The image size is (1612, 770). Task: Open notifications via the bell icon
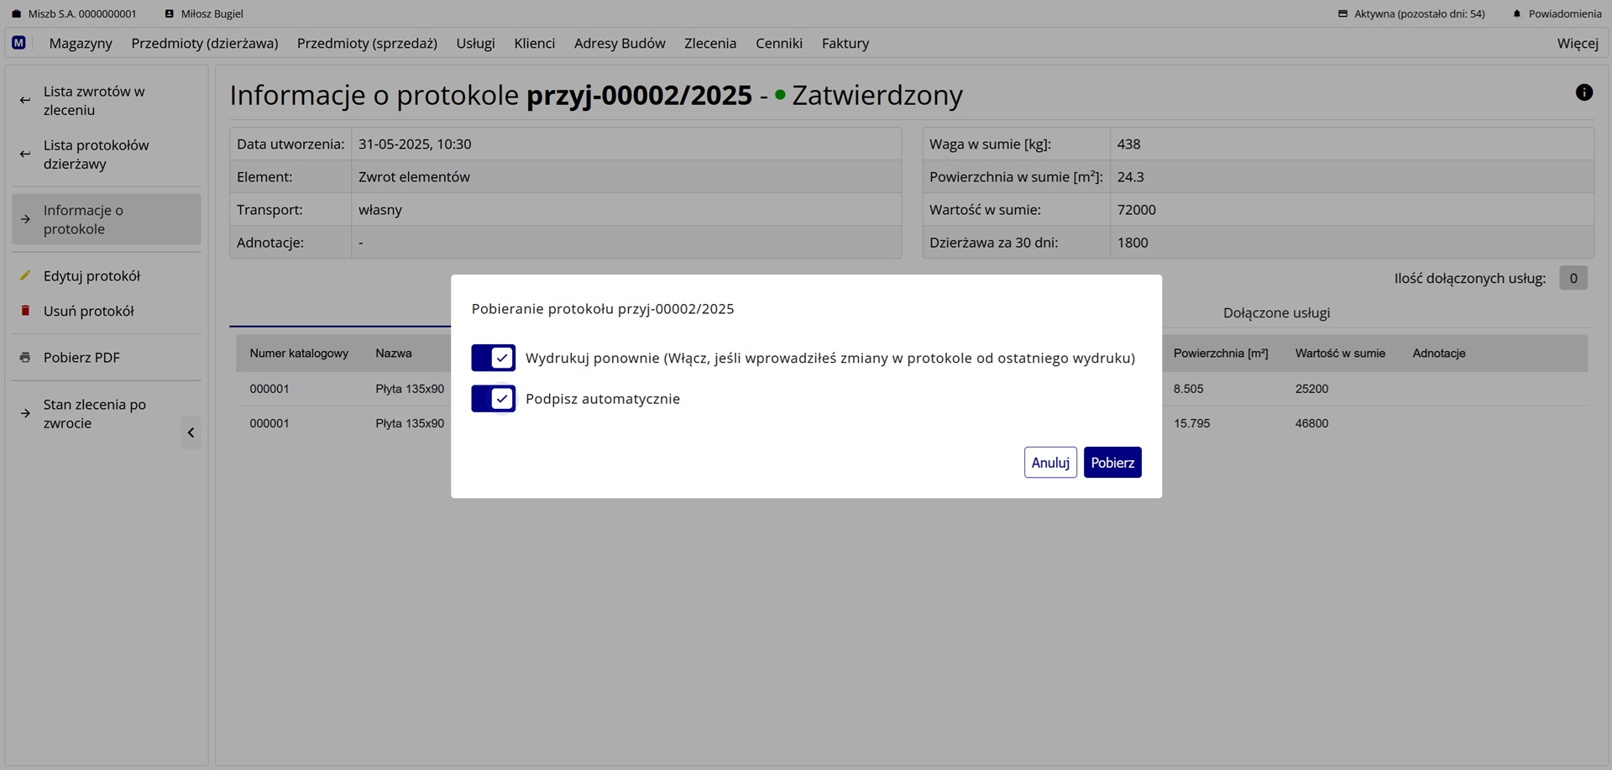pos(1516,13)
